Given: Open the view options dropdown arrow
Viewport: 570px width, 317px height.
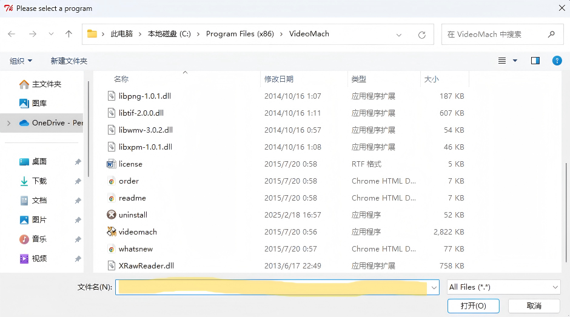Looking at the screenshot, I should [x=515, y=61].
